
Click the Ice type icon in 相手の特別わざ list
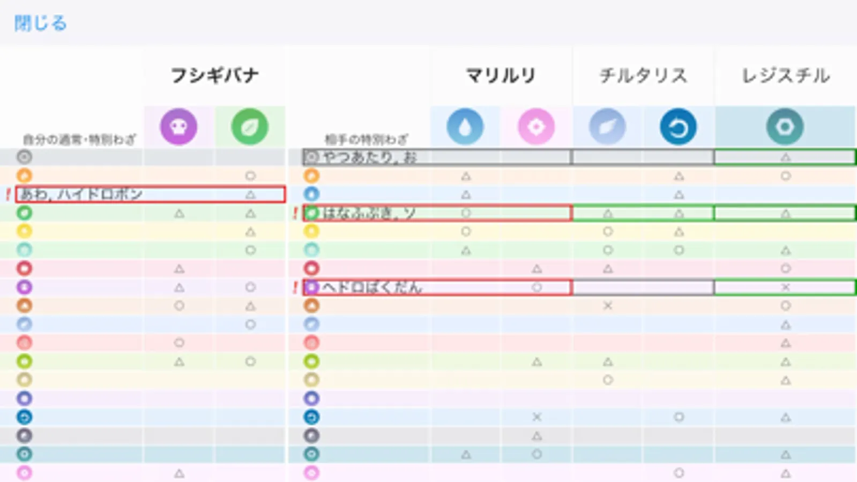[x=311, y=250]
